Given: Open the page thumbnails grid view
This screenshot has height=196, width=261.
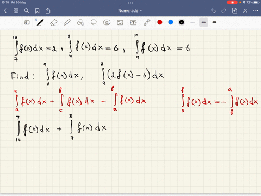Looking at the screenshot, I should coord(16,11).
